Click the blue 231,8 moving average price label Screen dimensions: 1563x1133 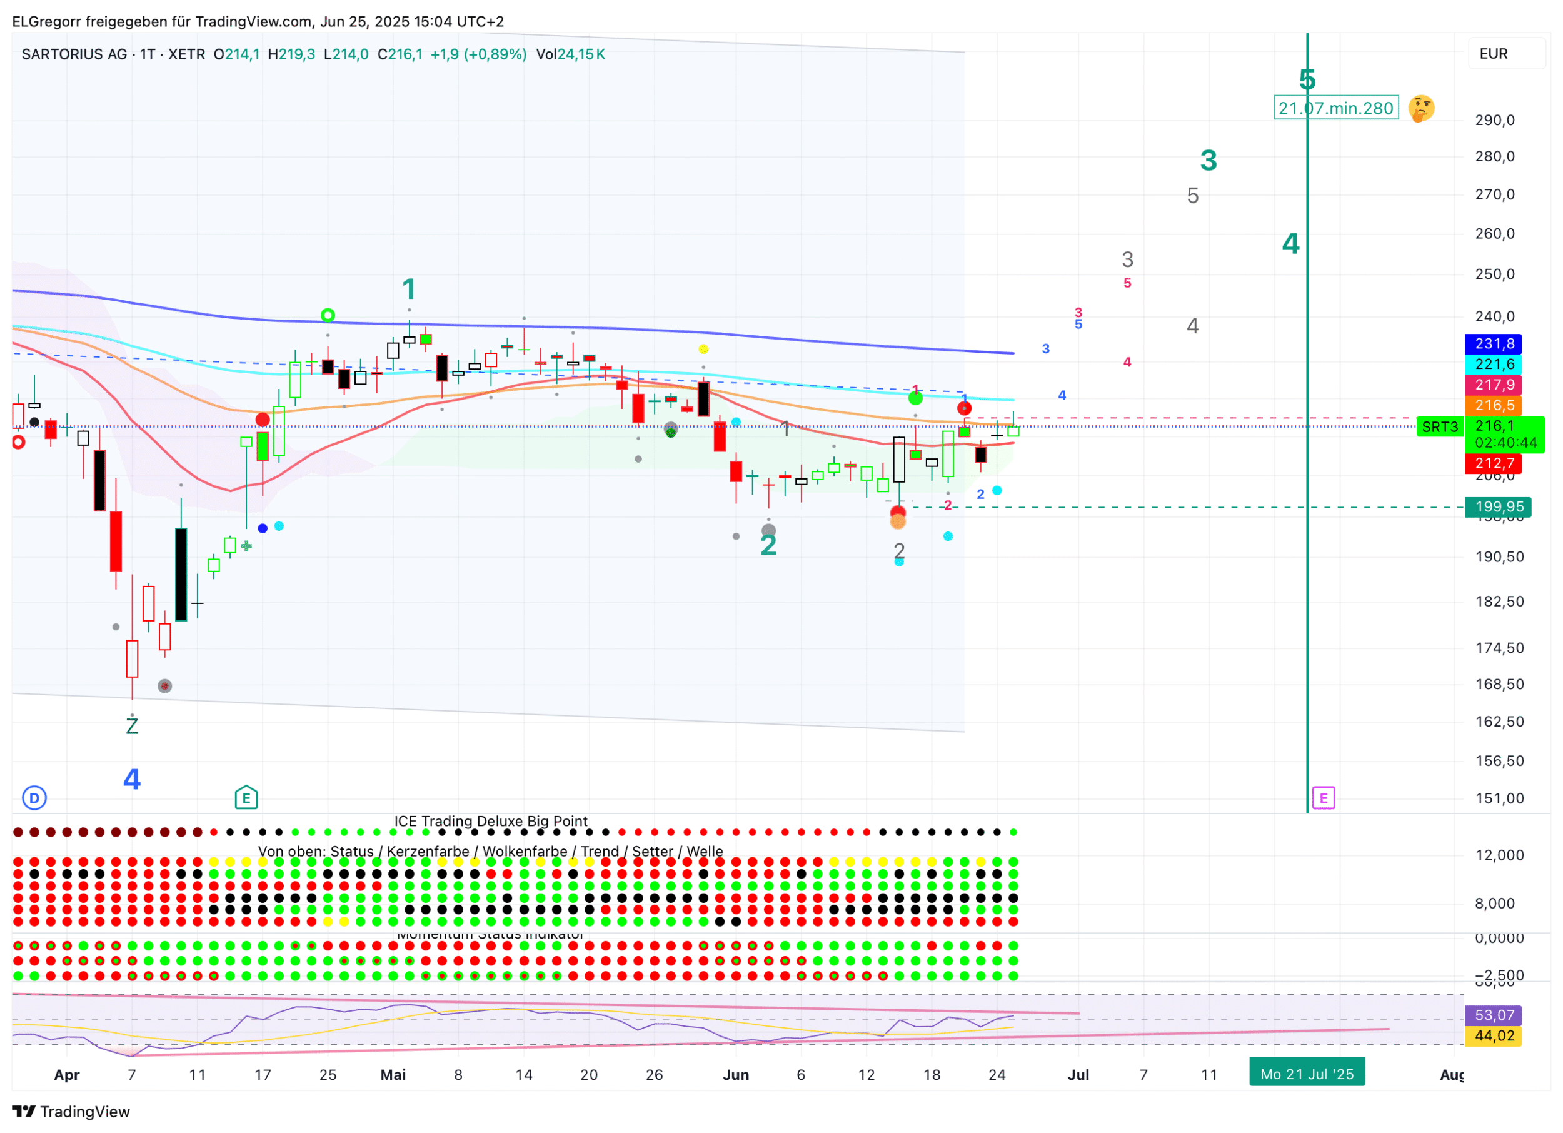(1494, 344)
